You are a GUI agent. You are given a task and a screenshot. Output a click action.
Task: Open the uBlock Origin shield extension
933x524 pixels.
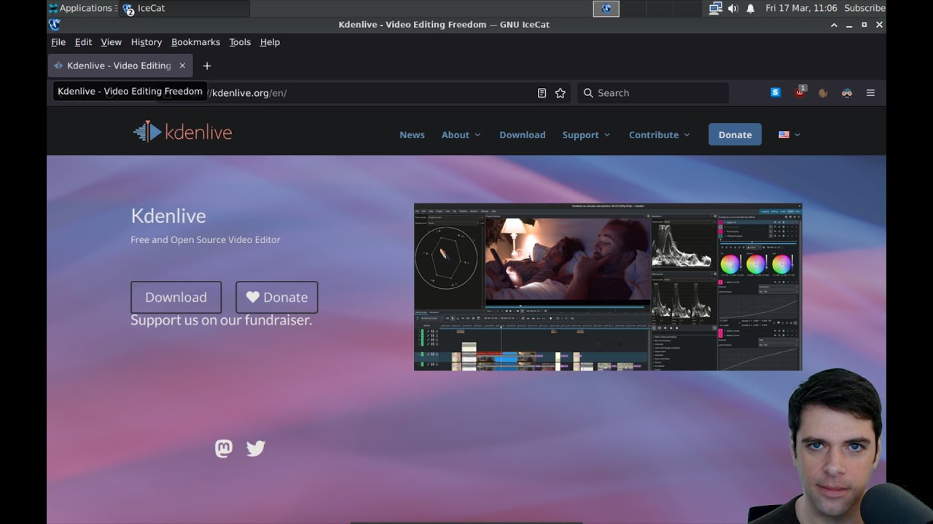(x=800, y=92)
